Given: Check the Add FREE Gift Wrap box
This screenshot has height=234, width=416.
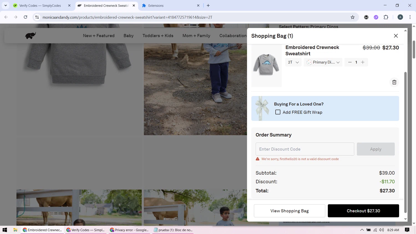Looking at the screenshot, I should coord(278,112).
